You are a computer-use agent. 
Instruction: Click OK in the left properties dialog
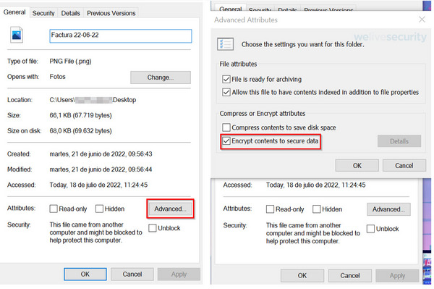[x=85, y=274]
